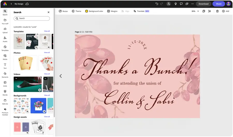This screenshot has height=137, width=233.
Task: Open Your stuff sidebar tab
Action: tap(5, 21)
